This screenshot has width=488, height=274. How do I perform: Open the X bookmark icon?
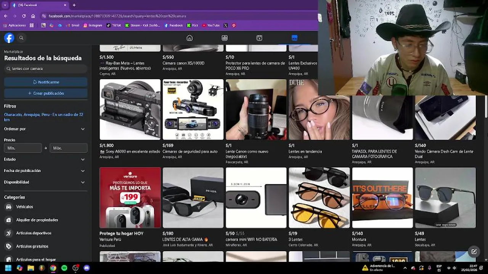pos(226,25)
